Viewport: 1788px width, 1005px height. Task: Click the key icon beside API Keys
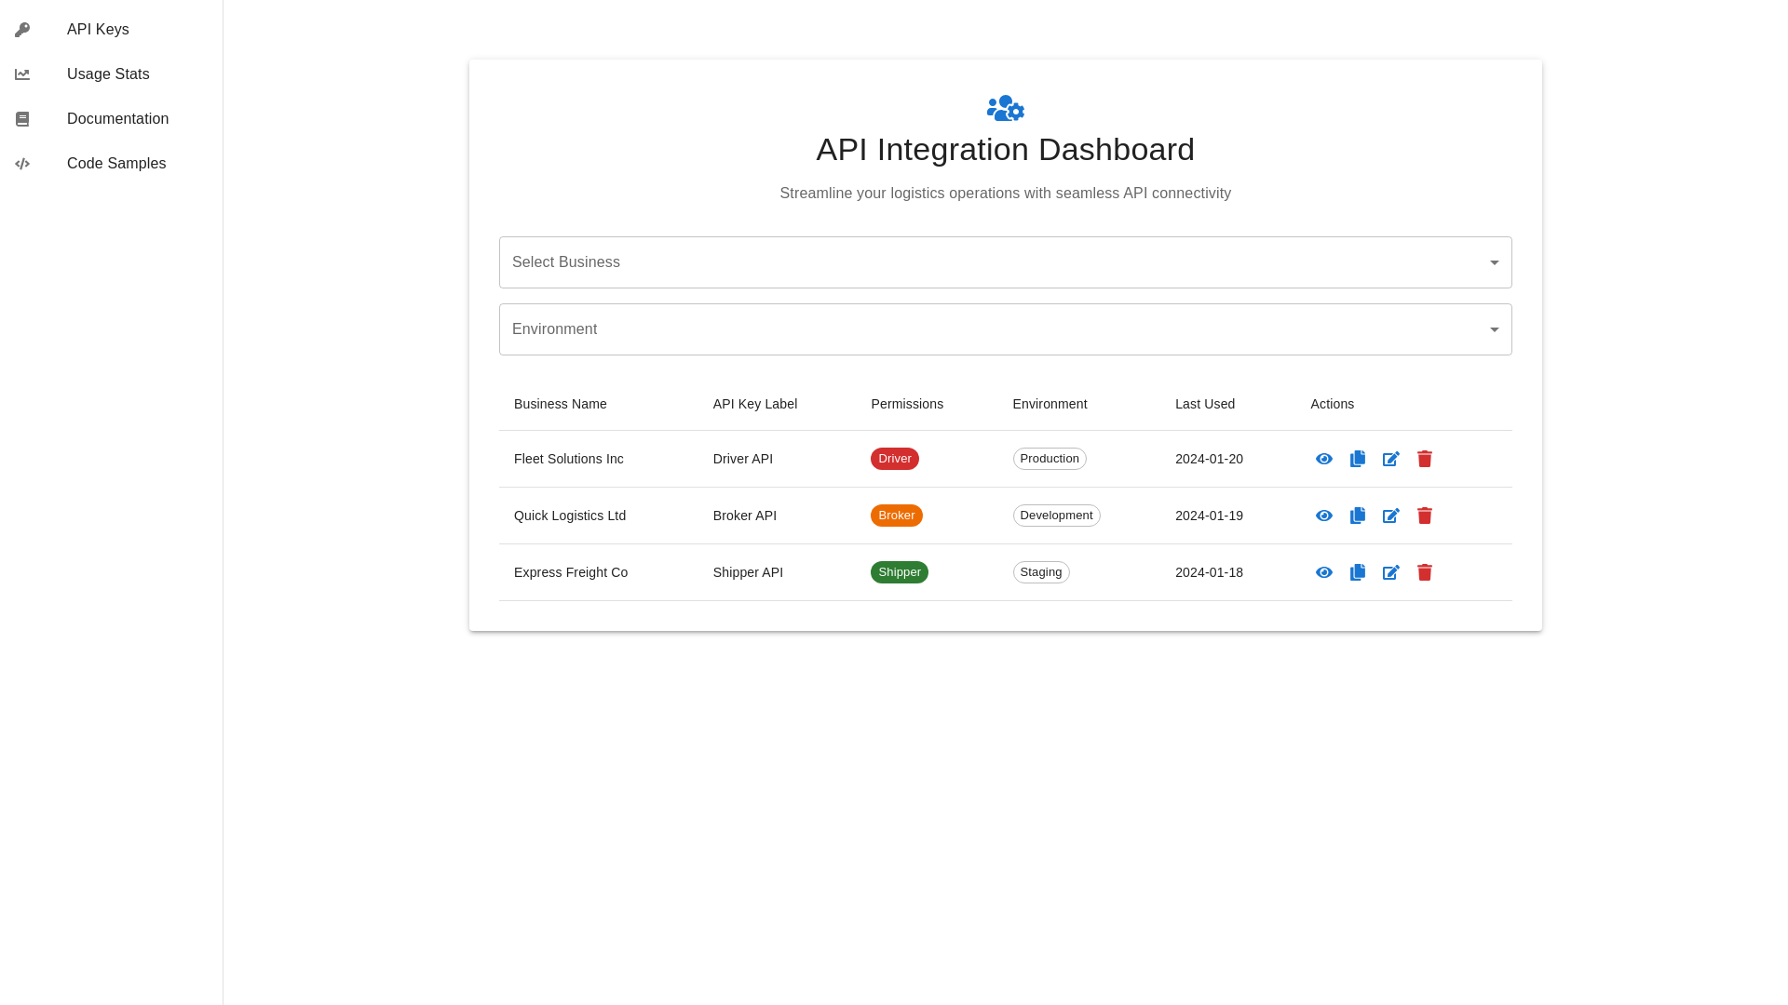coord(22,29)
